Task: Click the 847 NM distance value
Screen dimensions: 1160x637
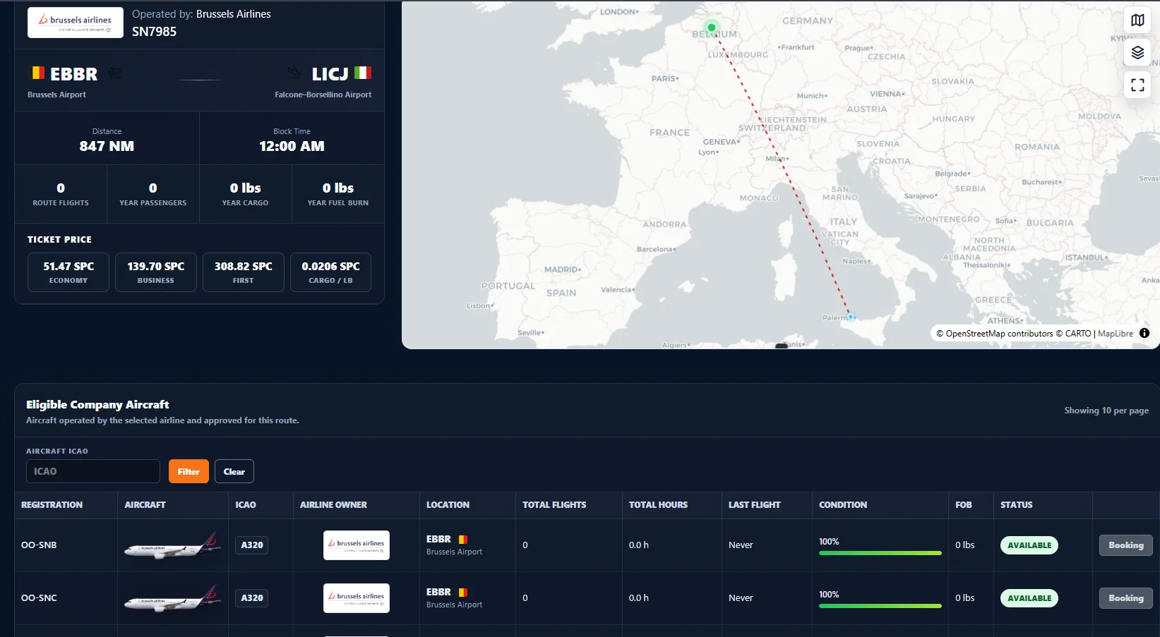Action: coord(107,146)
